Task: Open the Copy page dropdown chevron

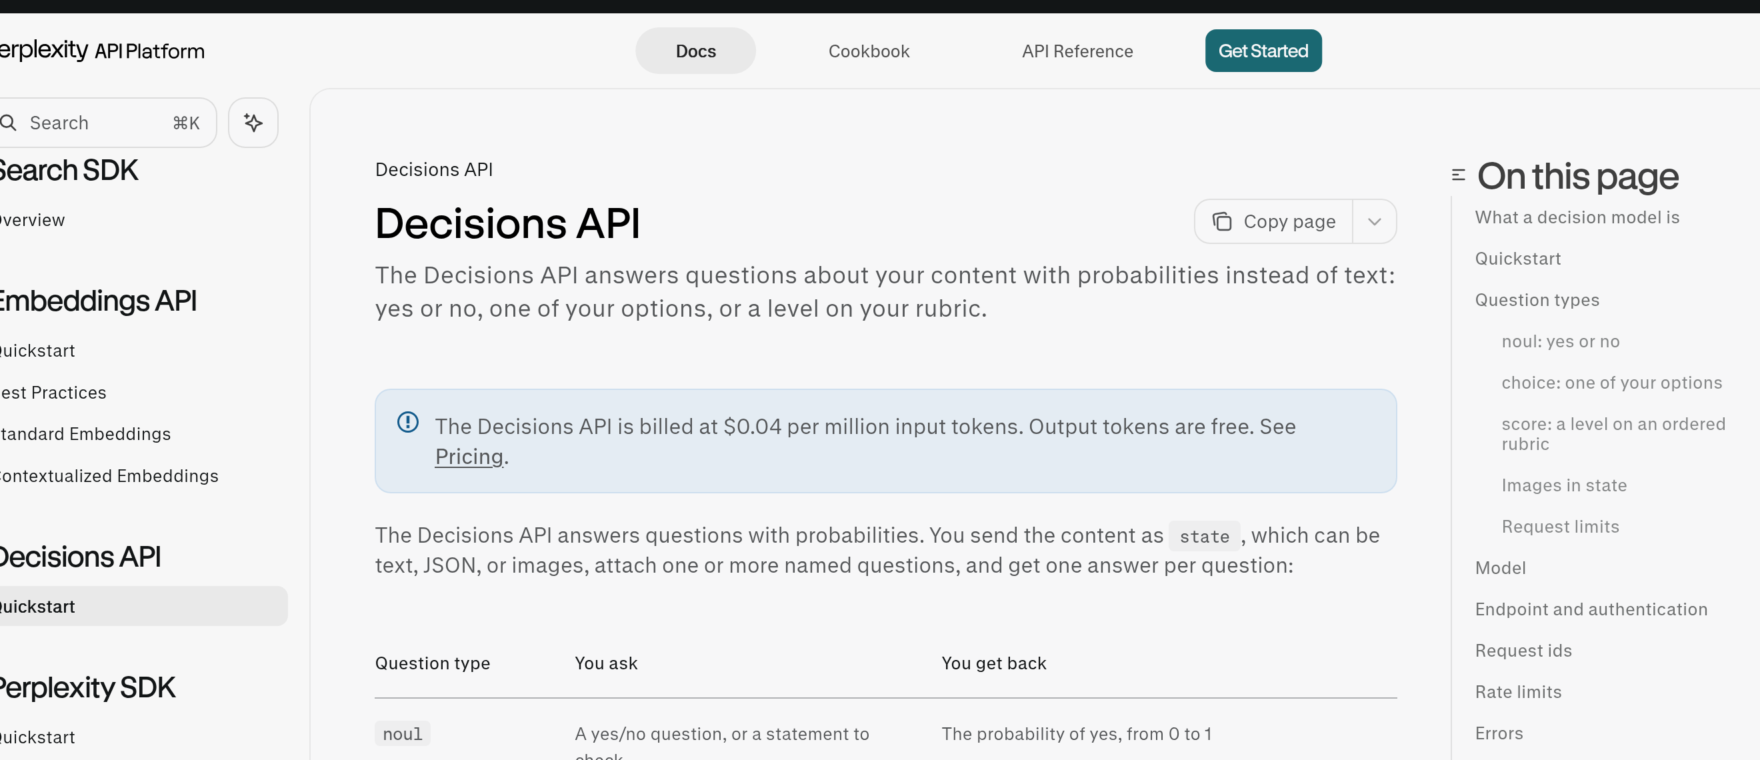Action: point(1375,221)
